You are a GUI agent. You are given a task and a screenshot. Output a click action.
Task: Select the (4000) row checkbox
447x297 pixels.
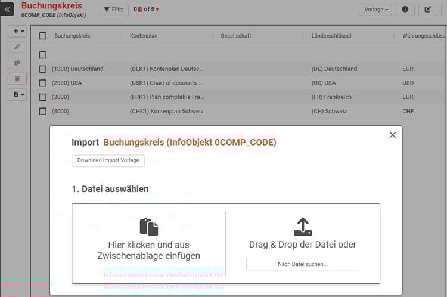pos(43,111)
